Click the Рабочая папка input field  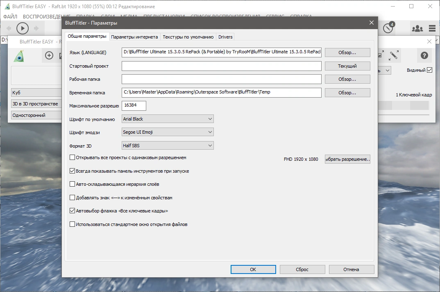click(x=221, y=79)
